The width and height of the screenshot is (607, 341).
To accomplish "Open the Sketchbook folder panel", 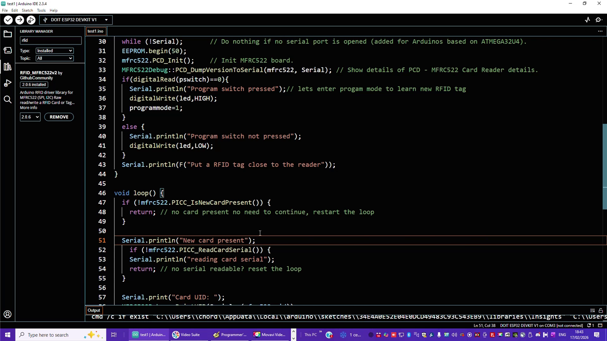I will 8,34.
